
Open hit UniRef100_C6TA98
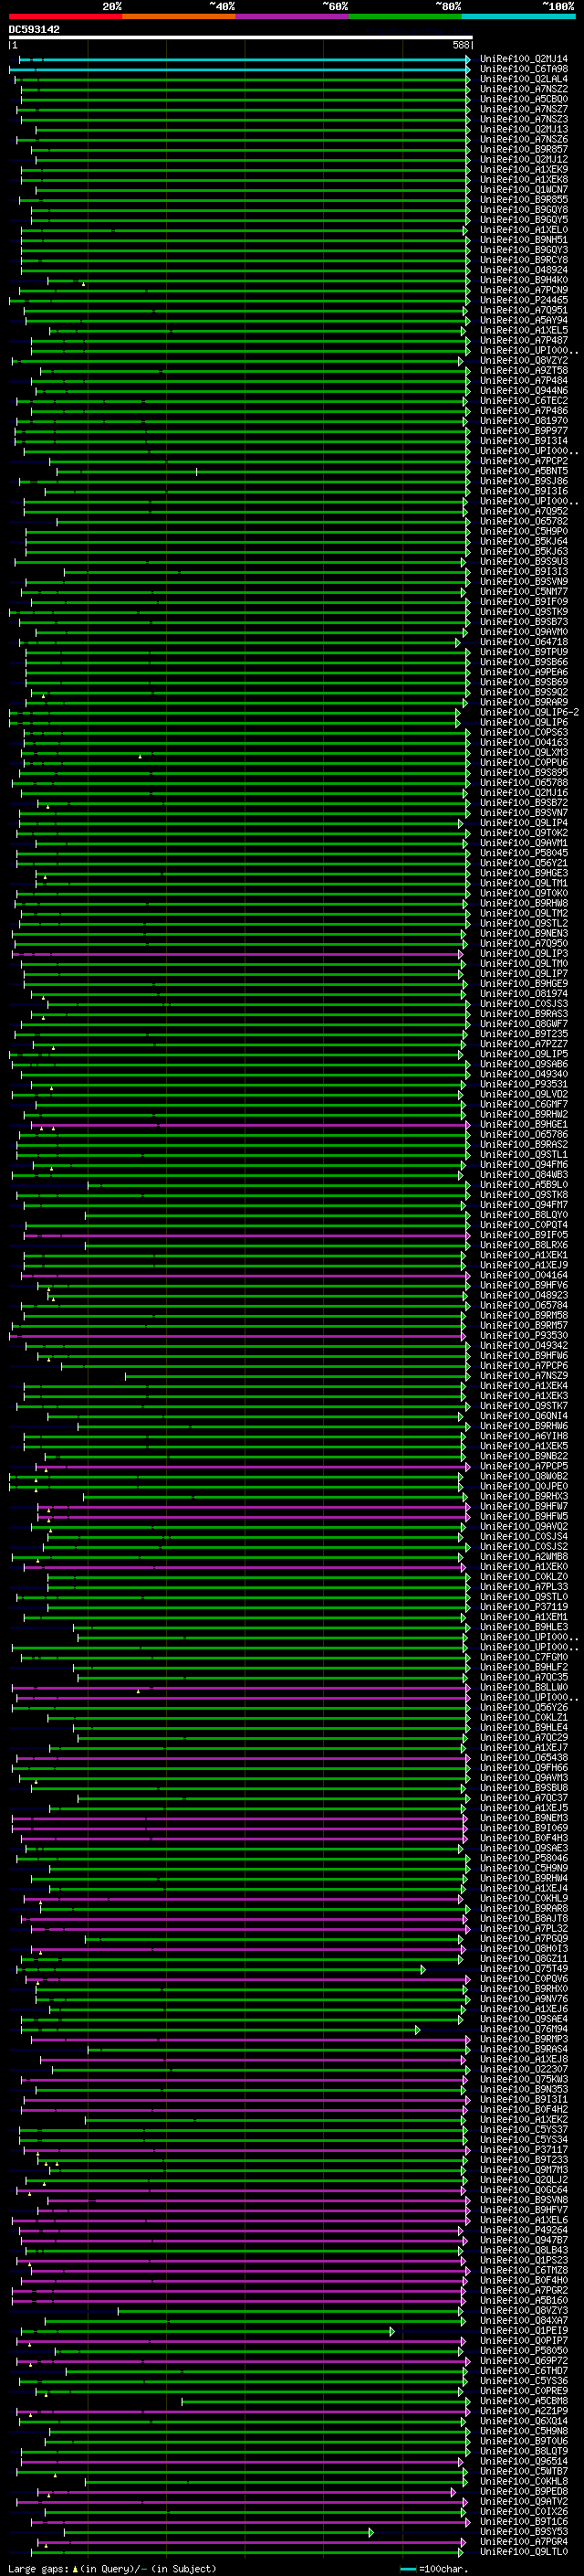[524, 69]
